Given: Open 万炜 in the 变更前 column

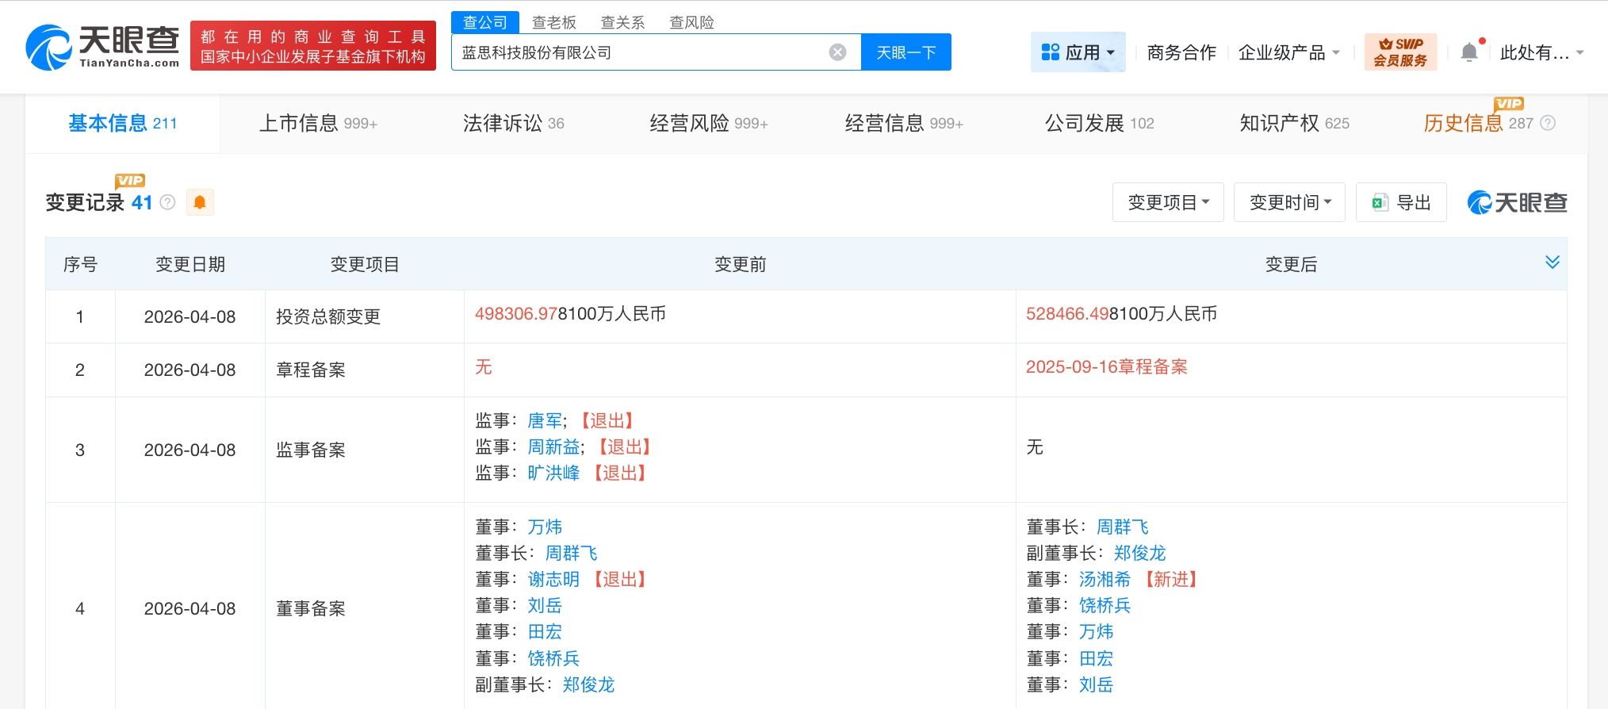Looking at the screenshot, I should 545,527.
